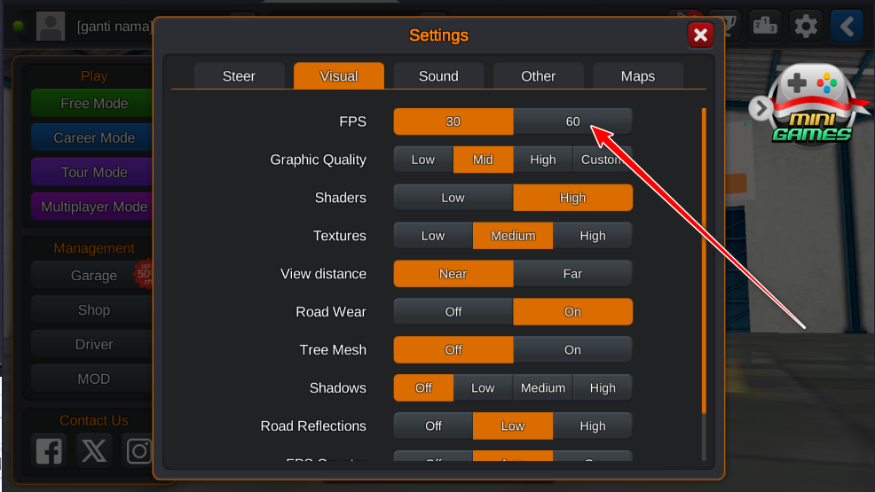Close the Settings dialog
This screenshot has height=492, width=875.
click(x=700, y=35)
